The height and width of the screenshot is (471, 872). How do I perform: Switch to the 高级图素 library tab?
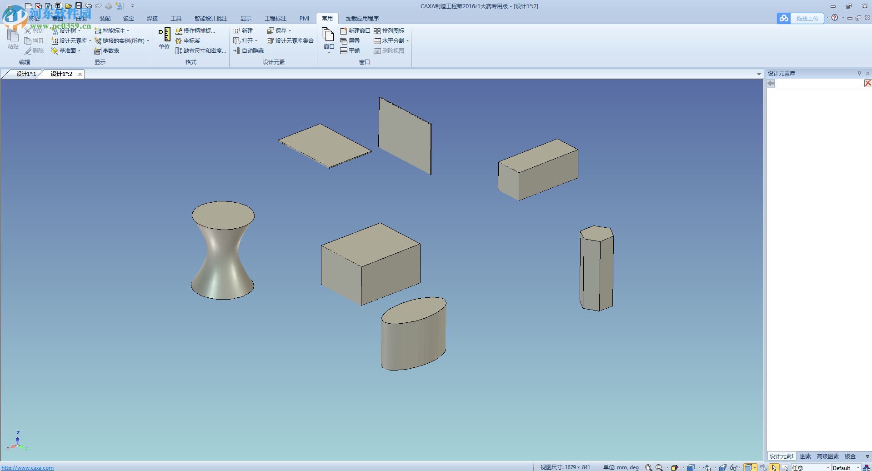pyautogui.click(x=827, y=456)
